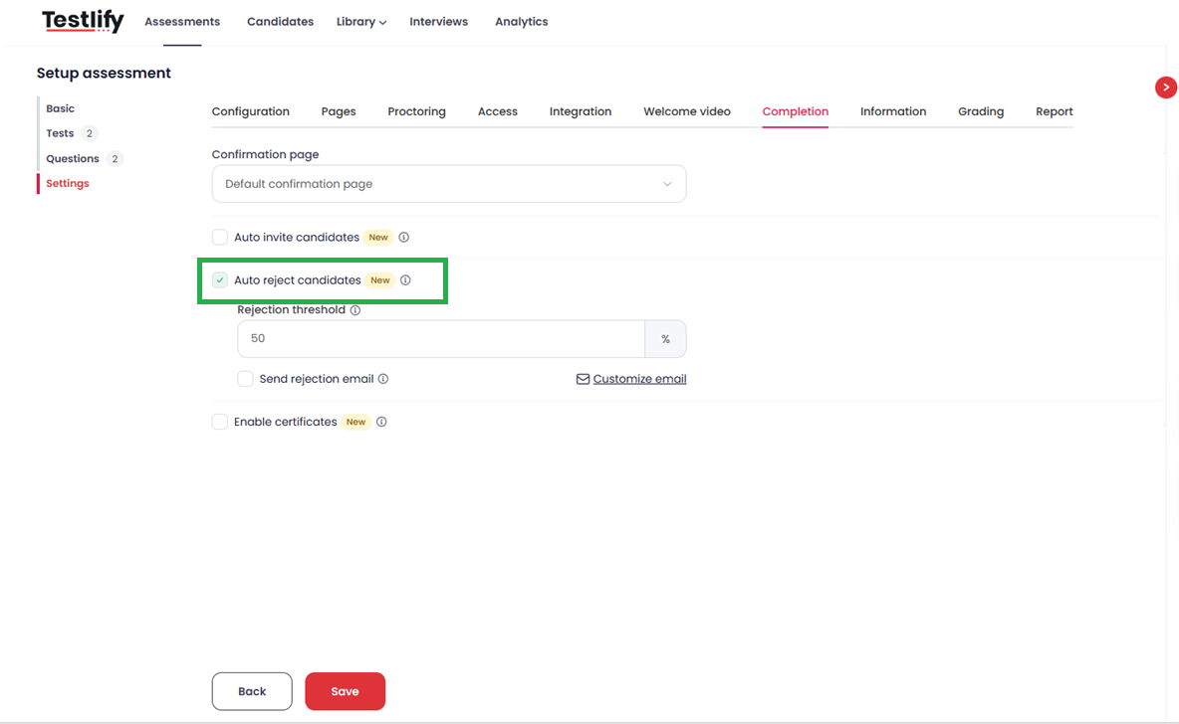The width and height of the screenshot is (1179, 724).
Task: Click info icon next to Auto reject candidates
Action: [x=405, y=280]
